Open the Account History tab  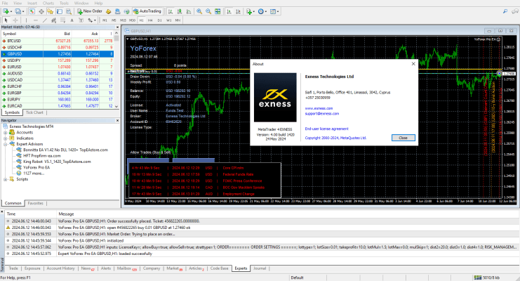(x=60, y=268)
